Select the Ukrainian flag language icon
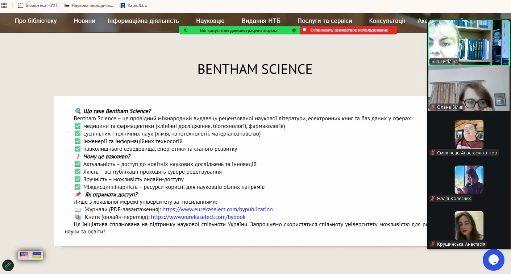Screen dimensions: 511x274 [37, 255]
